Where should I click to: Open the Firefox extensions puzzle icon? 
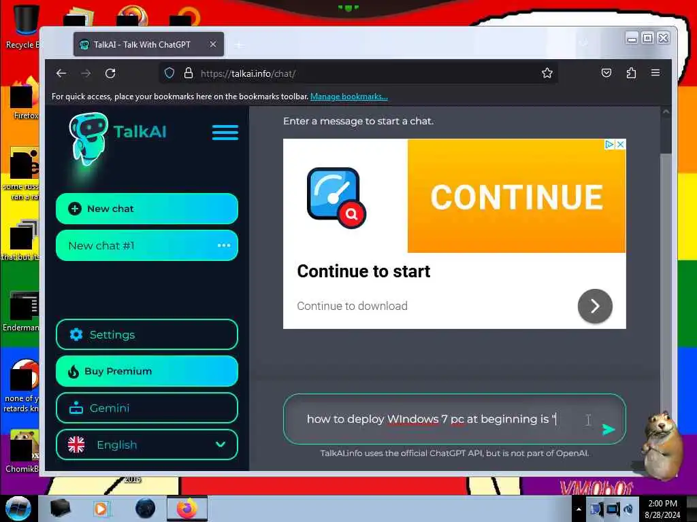[631, 73]
